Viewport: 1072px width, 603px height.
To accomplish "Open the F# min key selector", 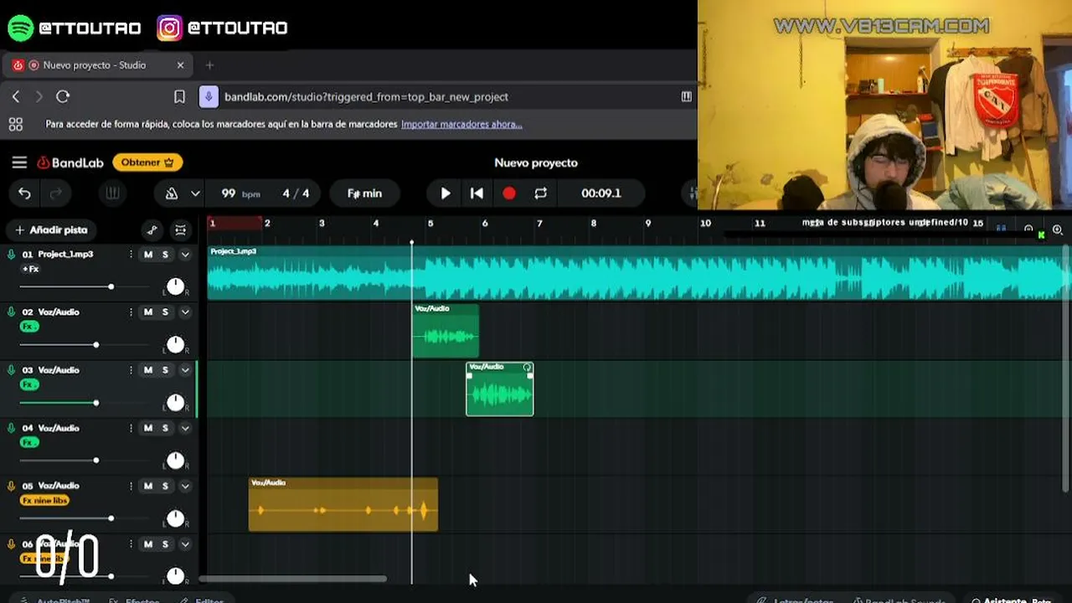I will click(364, 193).
